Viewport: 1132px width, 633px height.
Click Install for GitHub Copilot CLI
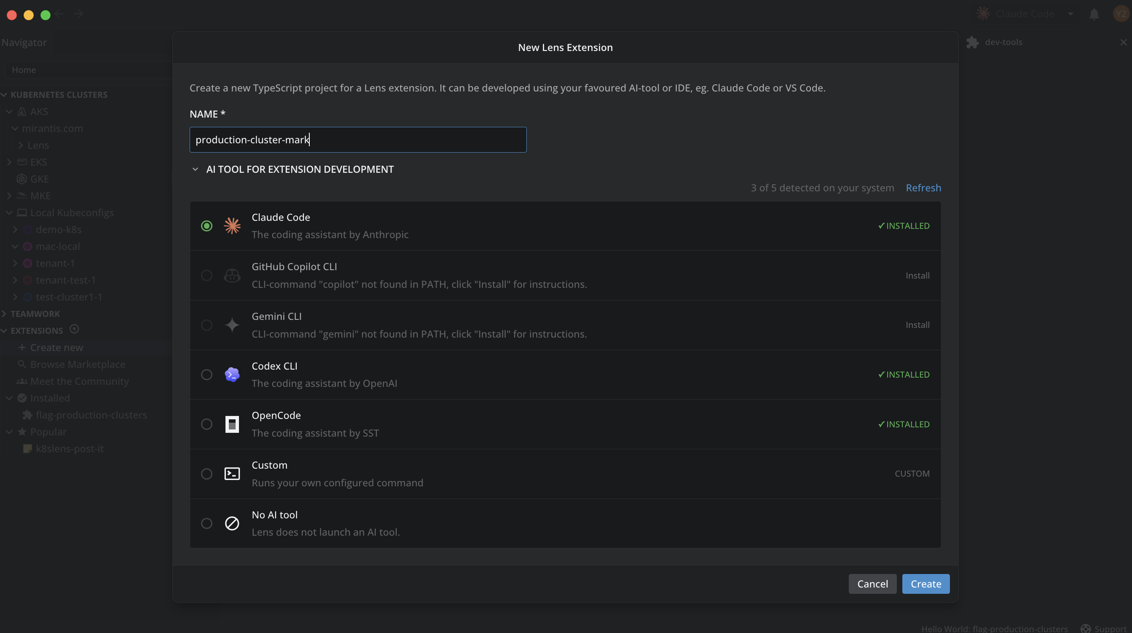click(x=917, y=276)
